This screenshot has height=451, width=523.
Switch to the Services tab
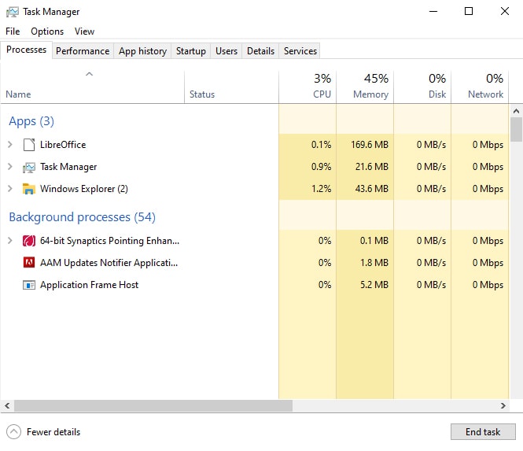300,51
